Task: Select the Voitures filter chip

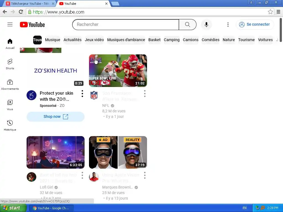Action: point(265,40)
